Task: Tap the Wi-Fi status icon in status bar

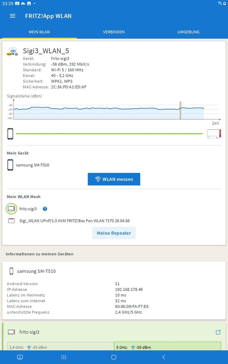Action: pos(219,3)
